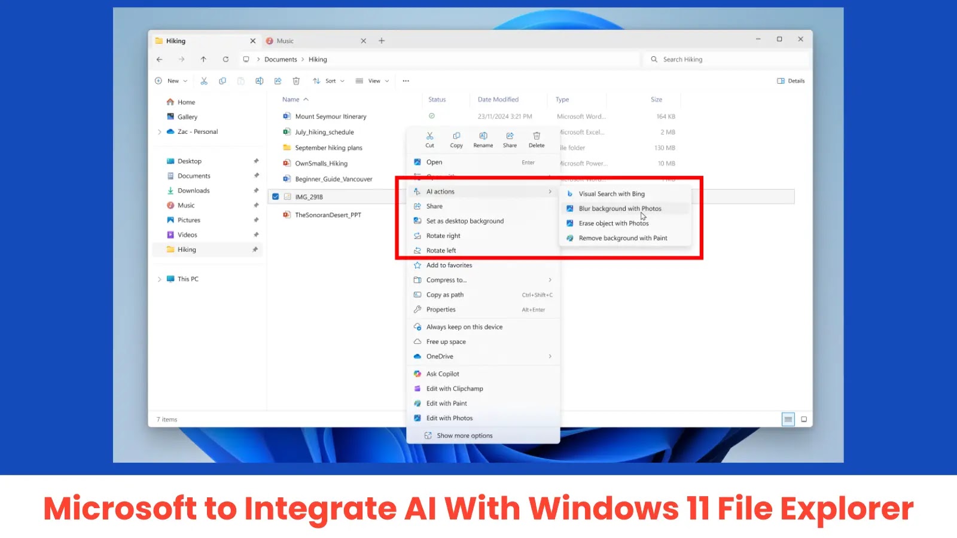This screenshot has height=538, width=957.
Task: Click the Rename icon in the toolbar
Action: pyautogui.click(x=260, y=81)
